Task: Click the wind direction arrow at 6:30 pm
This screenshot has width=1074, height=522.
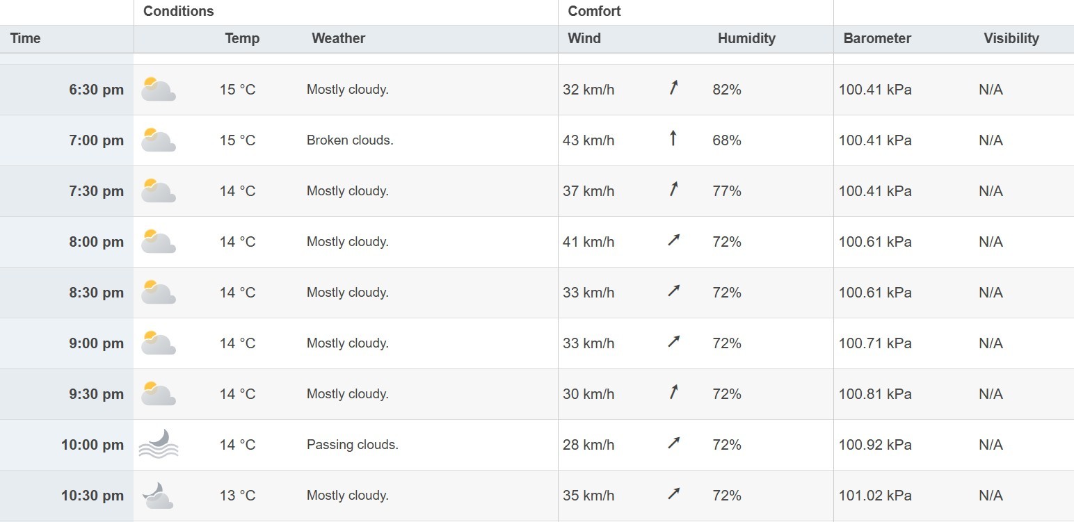Action: click(673, 88)
